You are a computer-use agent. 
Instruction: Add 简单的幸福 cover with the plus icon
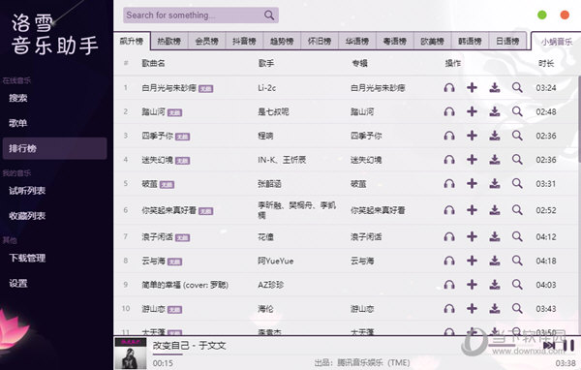tap(472, 285)
